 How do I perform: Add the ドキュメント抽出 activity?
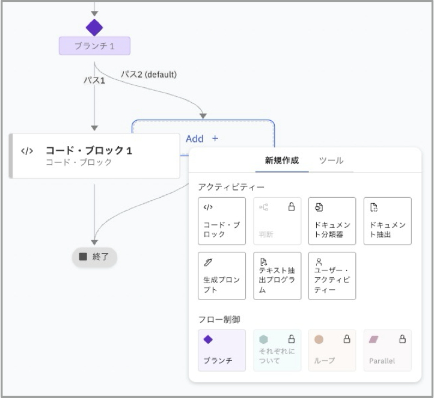click(387, 221)
